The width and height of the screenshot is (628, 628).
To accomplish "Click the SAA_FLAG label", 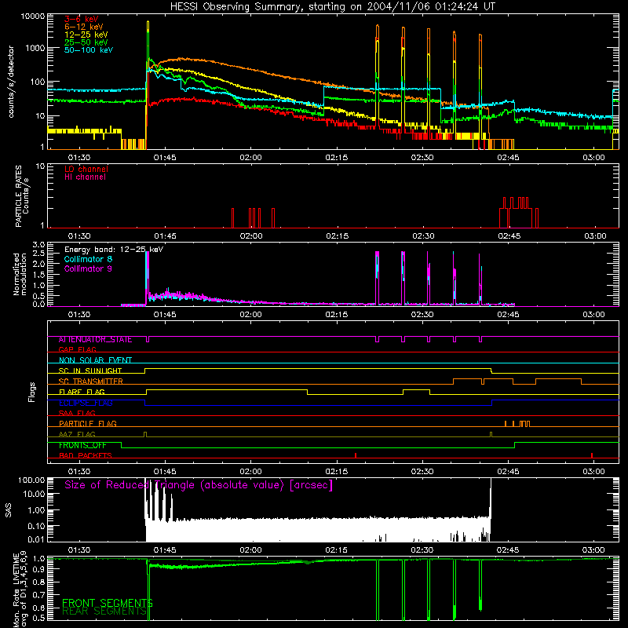I will click(x=77, y=414).
